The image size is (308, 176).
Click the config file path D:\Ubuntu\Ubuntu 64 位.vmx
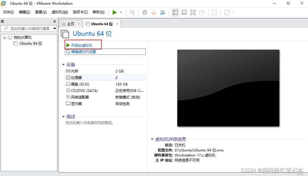click(x=199, y=150)
